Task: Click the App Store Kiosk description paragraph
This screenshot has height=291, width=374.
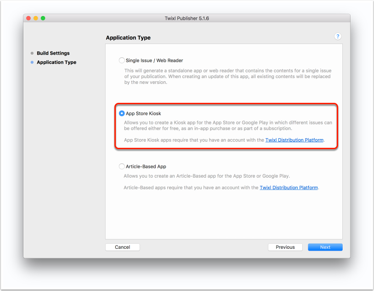Action: click(x=228, y=125)
